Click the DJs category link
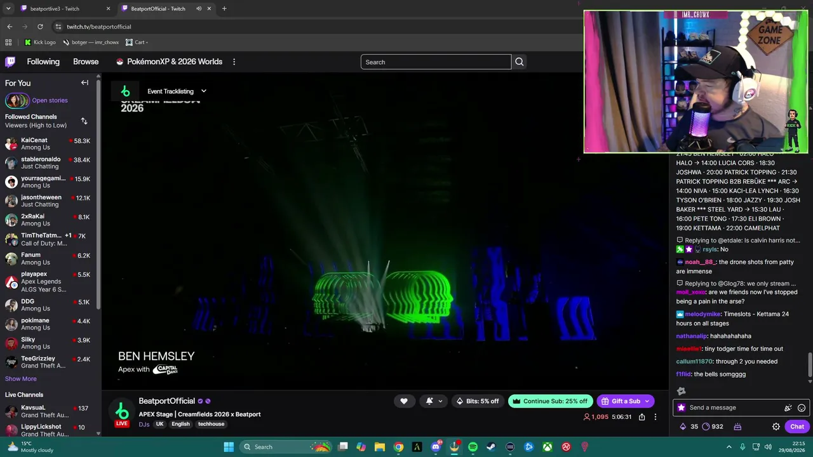The width and height of the screenshot is (813, 457). pos(144,424)
